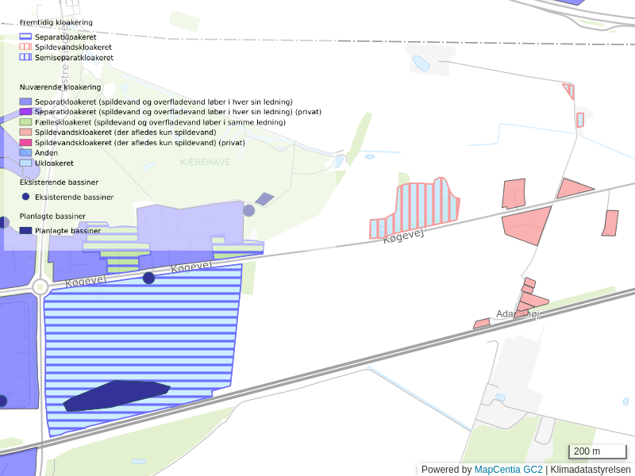
Task: Open the MapCentia GC2 link
Action: [x=508, y=470]
